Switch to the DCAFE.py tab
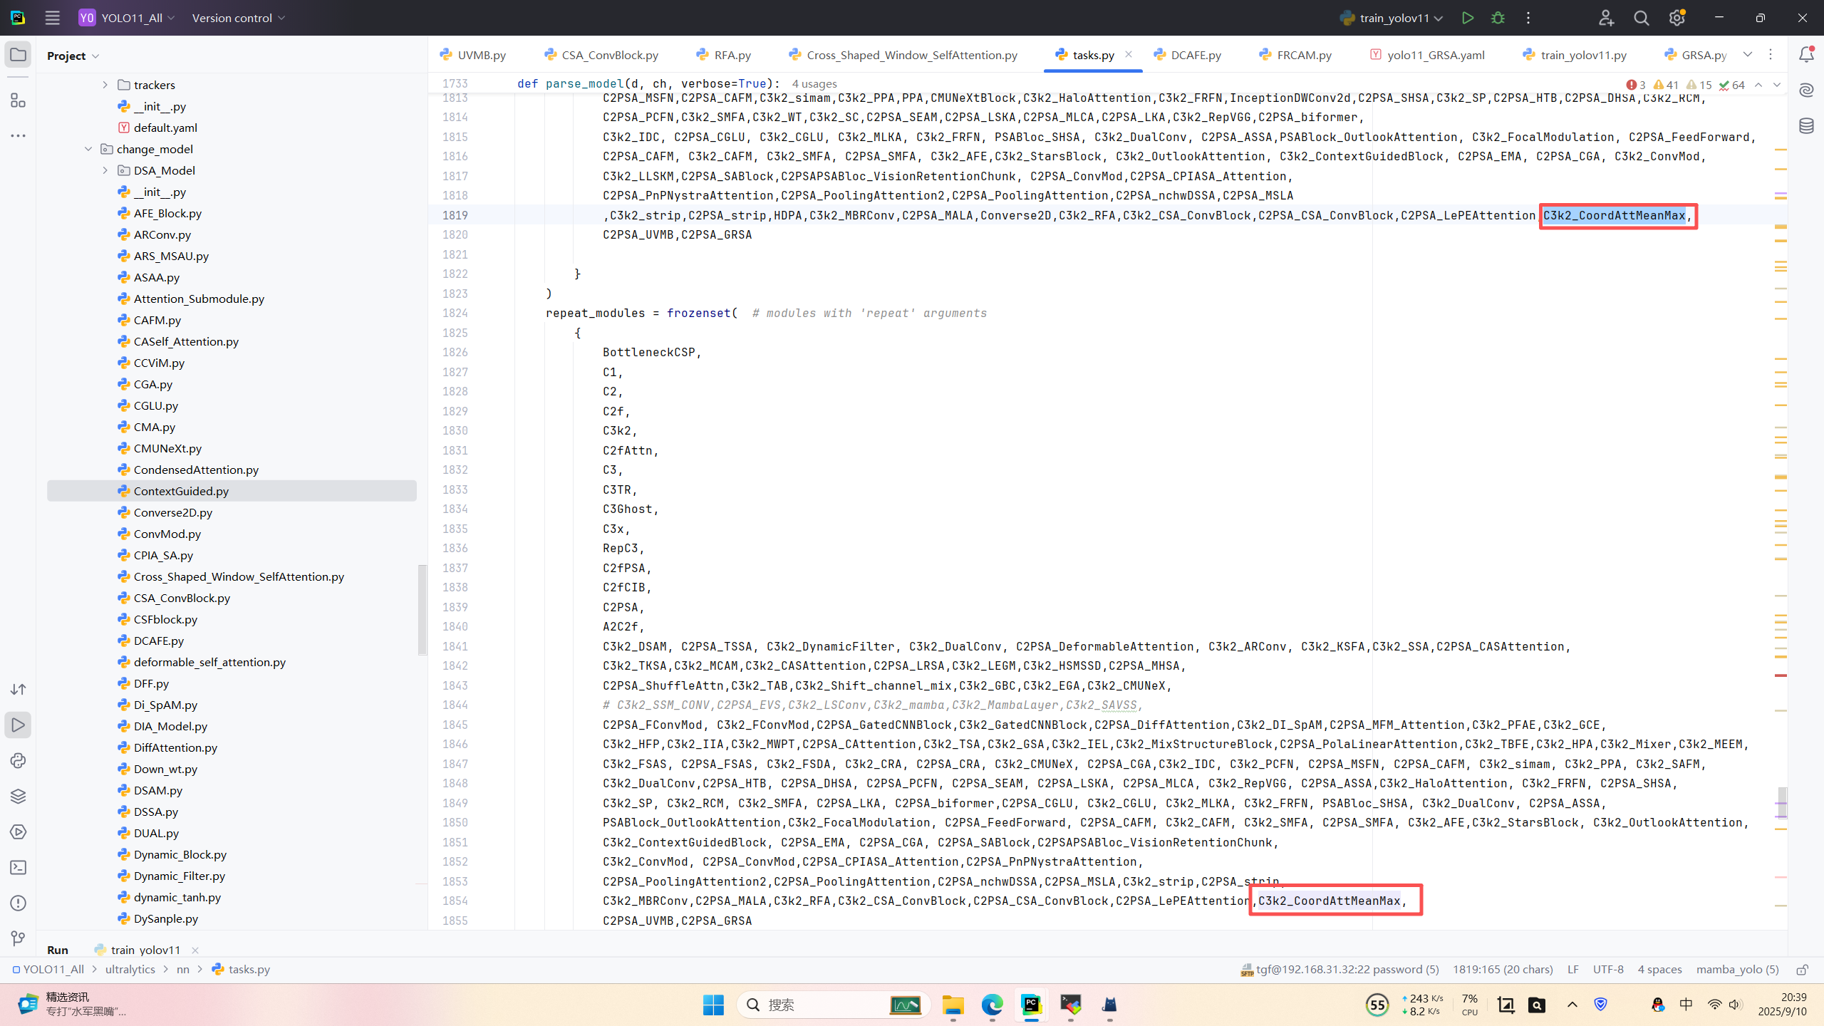1824x1026 pixels. tap(1195, 55)
